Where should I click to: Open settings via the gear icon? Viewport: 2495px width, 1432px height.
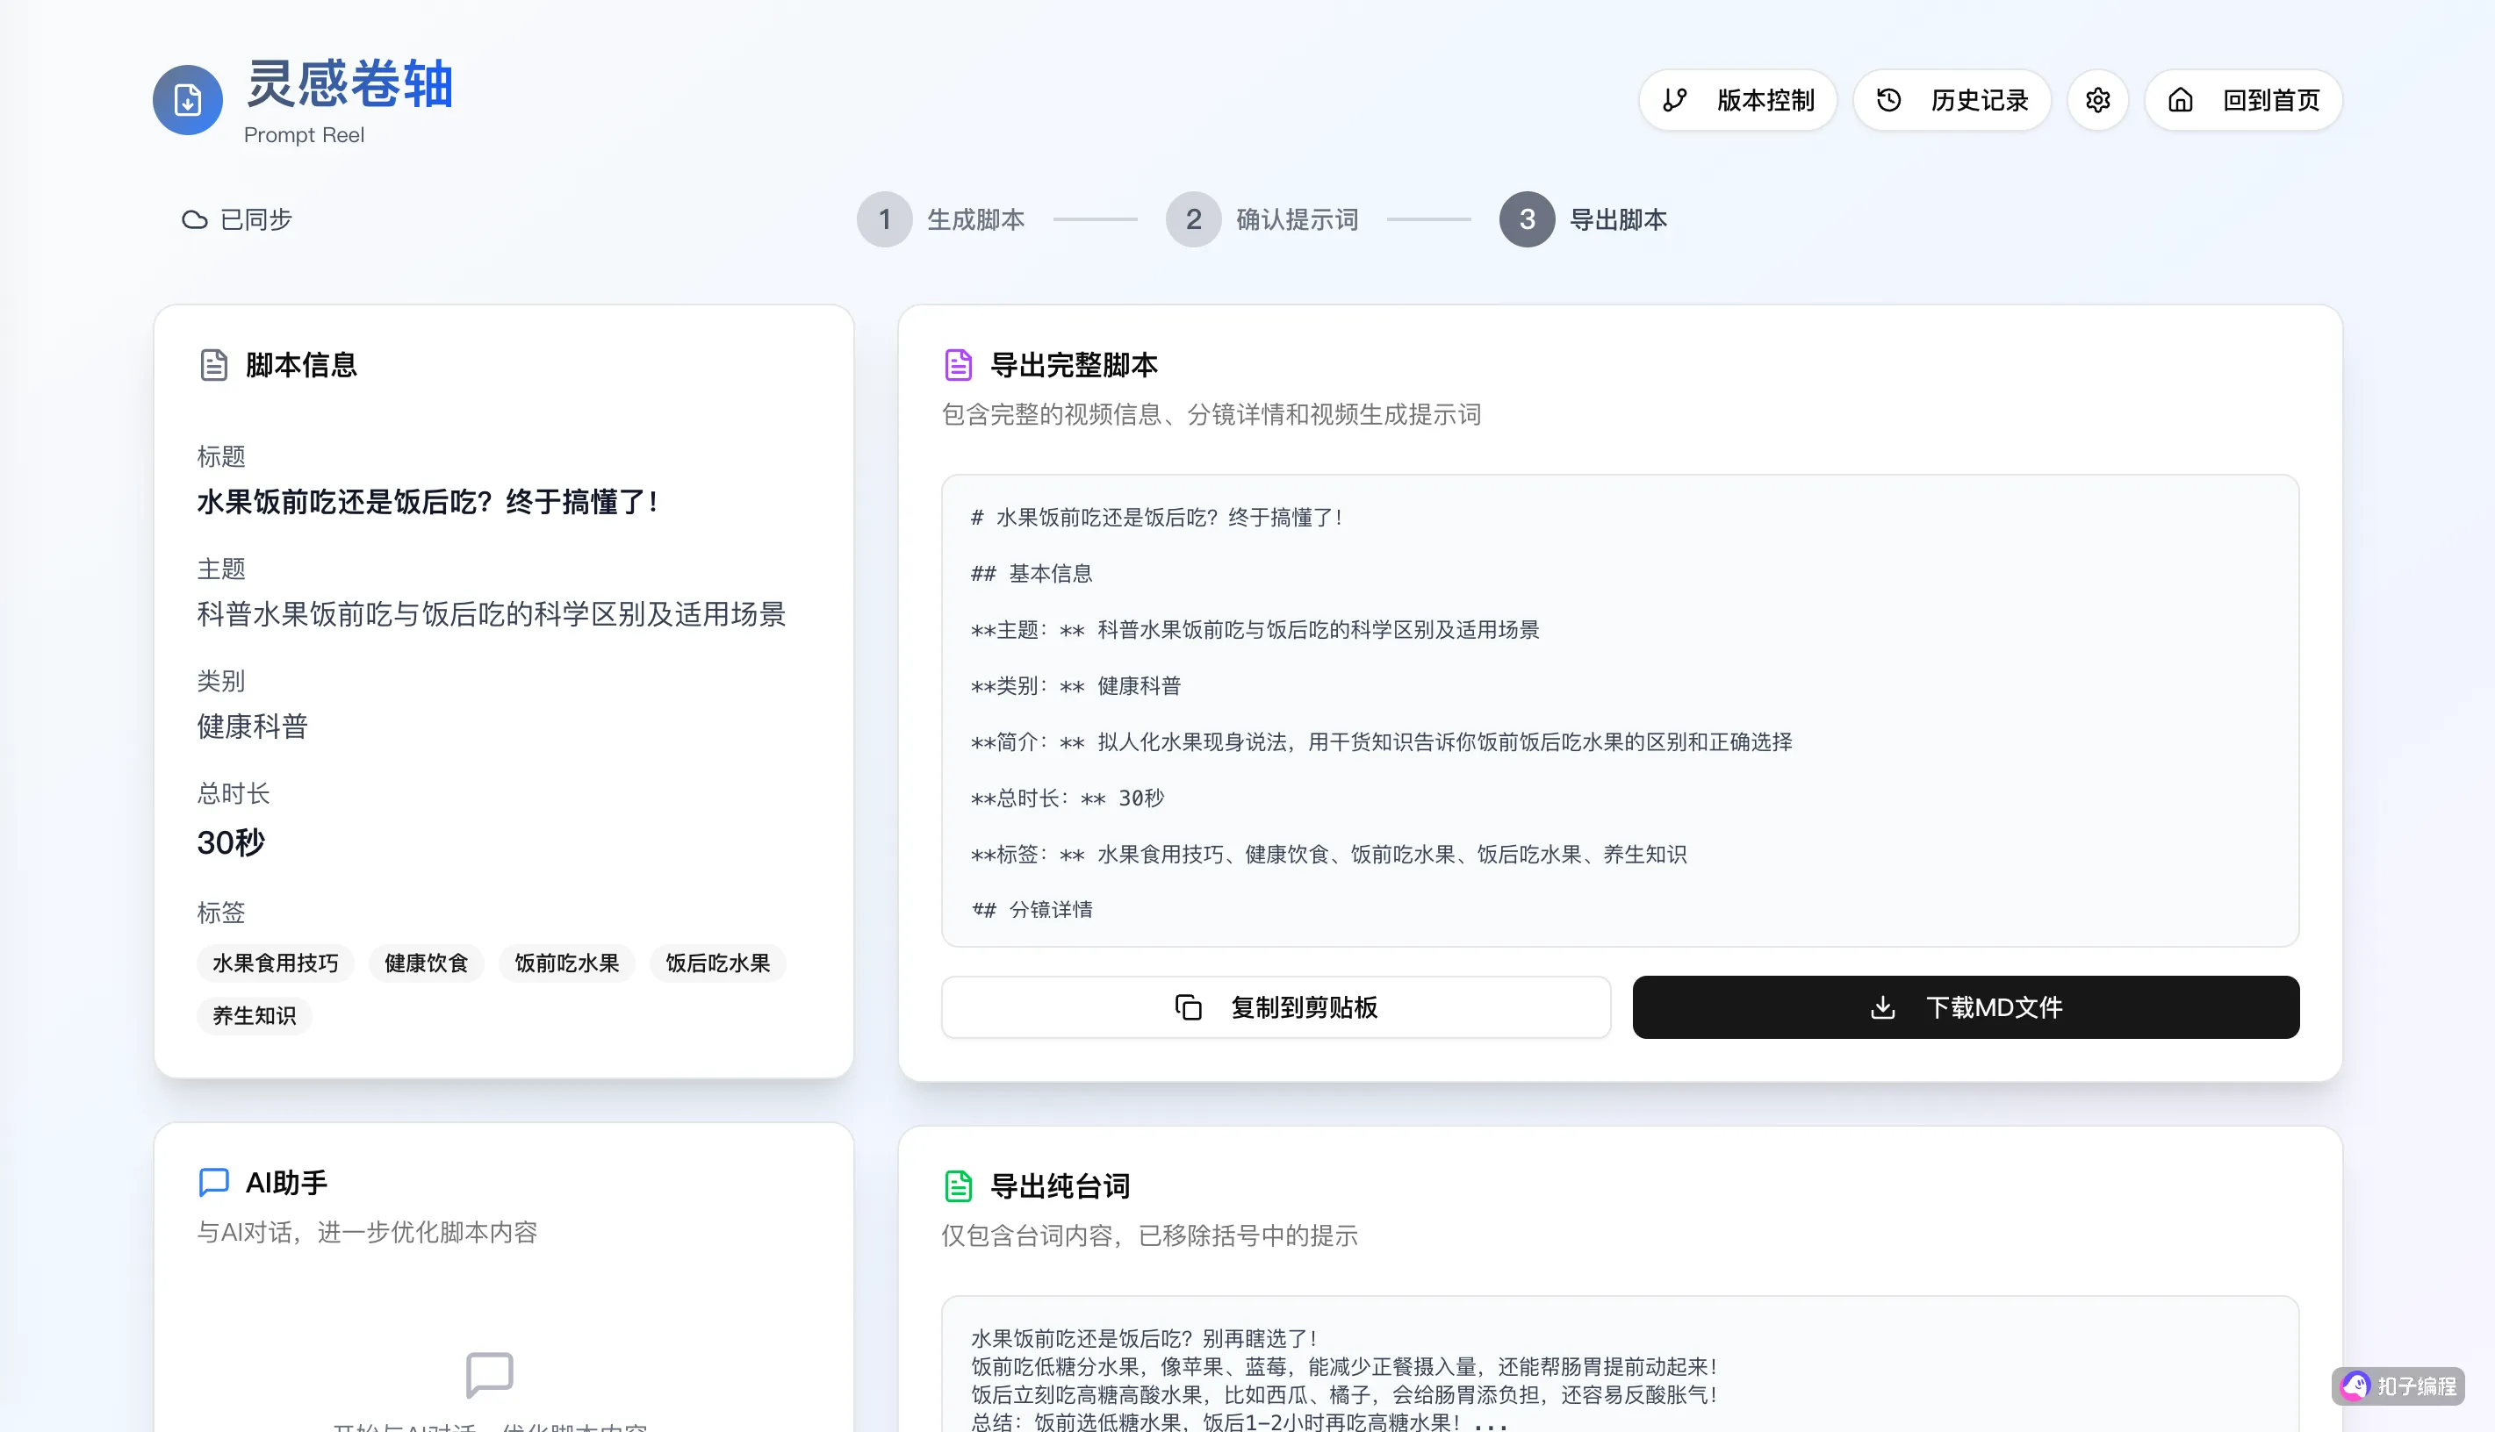[2097, 99]
